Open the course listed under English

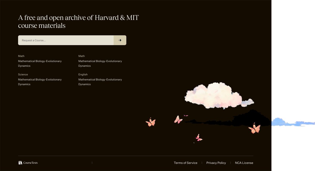pos(100,82)
